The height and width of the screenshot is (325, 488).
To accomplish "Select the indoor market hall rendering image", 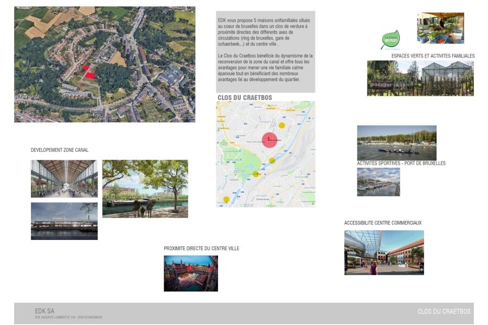I will pos(63,178).
